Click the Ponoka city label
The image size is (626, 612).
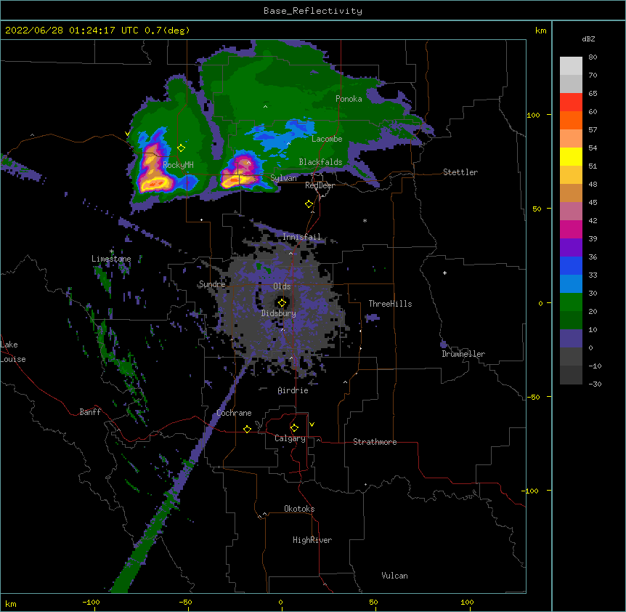pyautogui.click(x=349, y=99)
